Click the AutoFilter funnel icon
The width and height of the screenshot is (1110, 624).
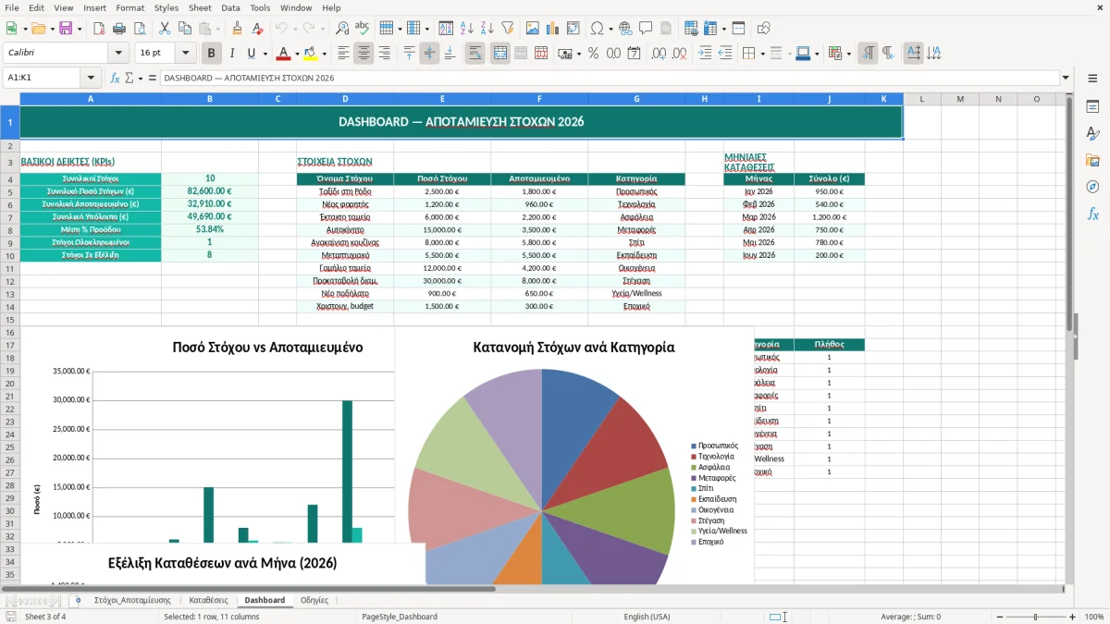pyautogui.click(x=508, y=29)
